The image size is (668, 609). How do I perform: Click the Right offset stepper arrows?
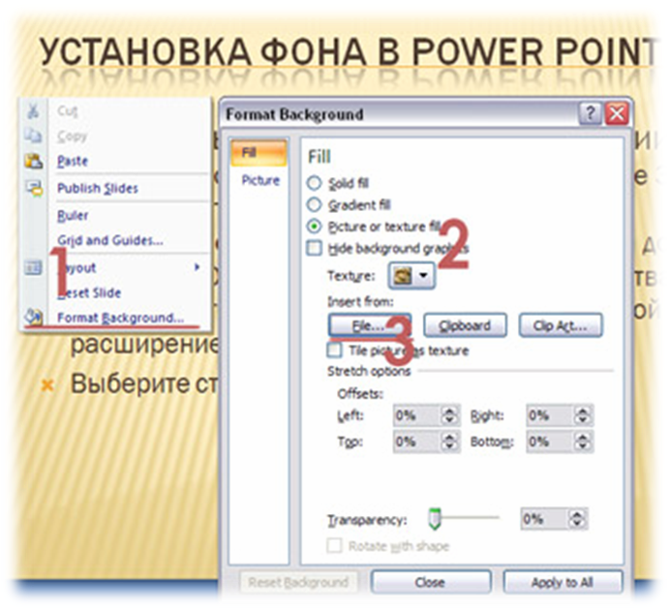coord(583,415)
